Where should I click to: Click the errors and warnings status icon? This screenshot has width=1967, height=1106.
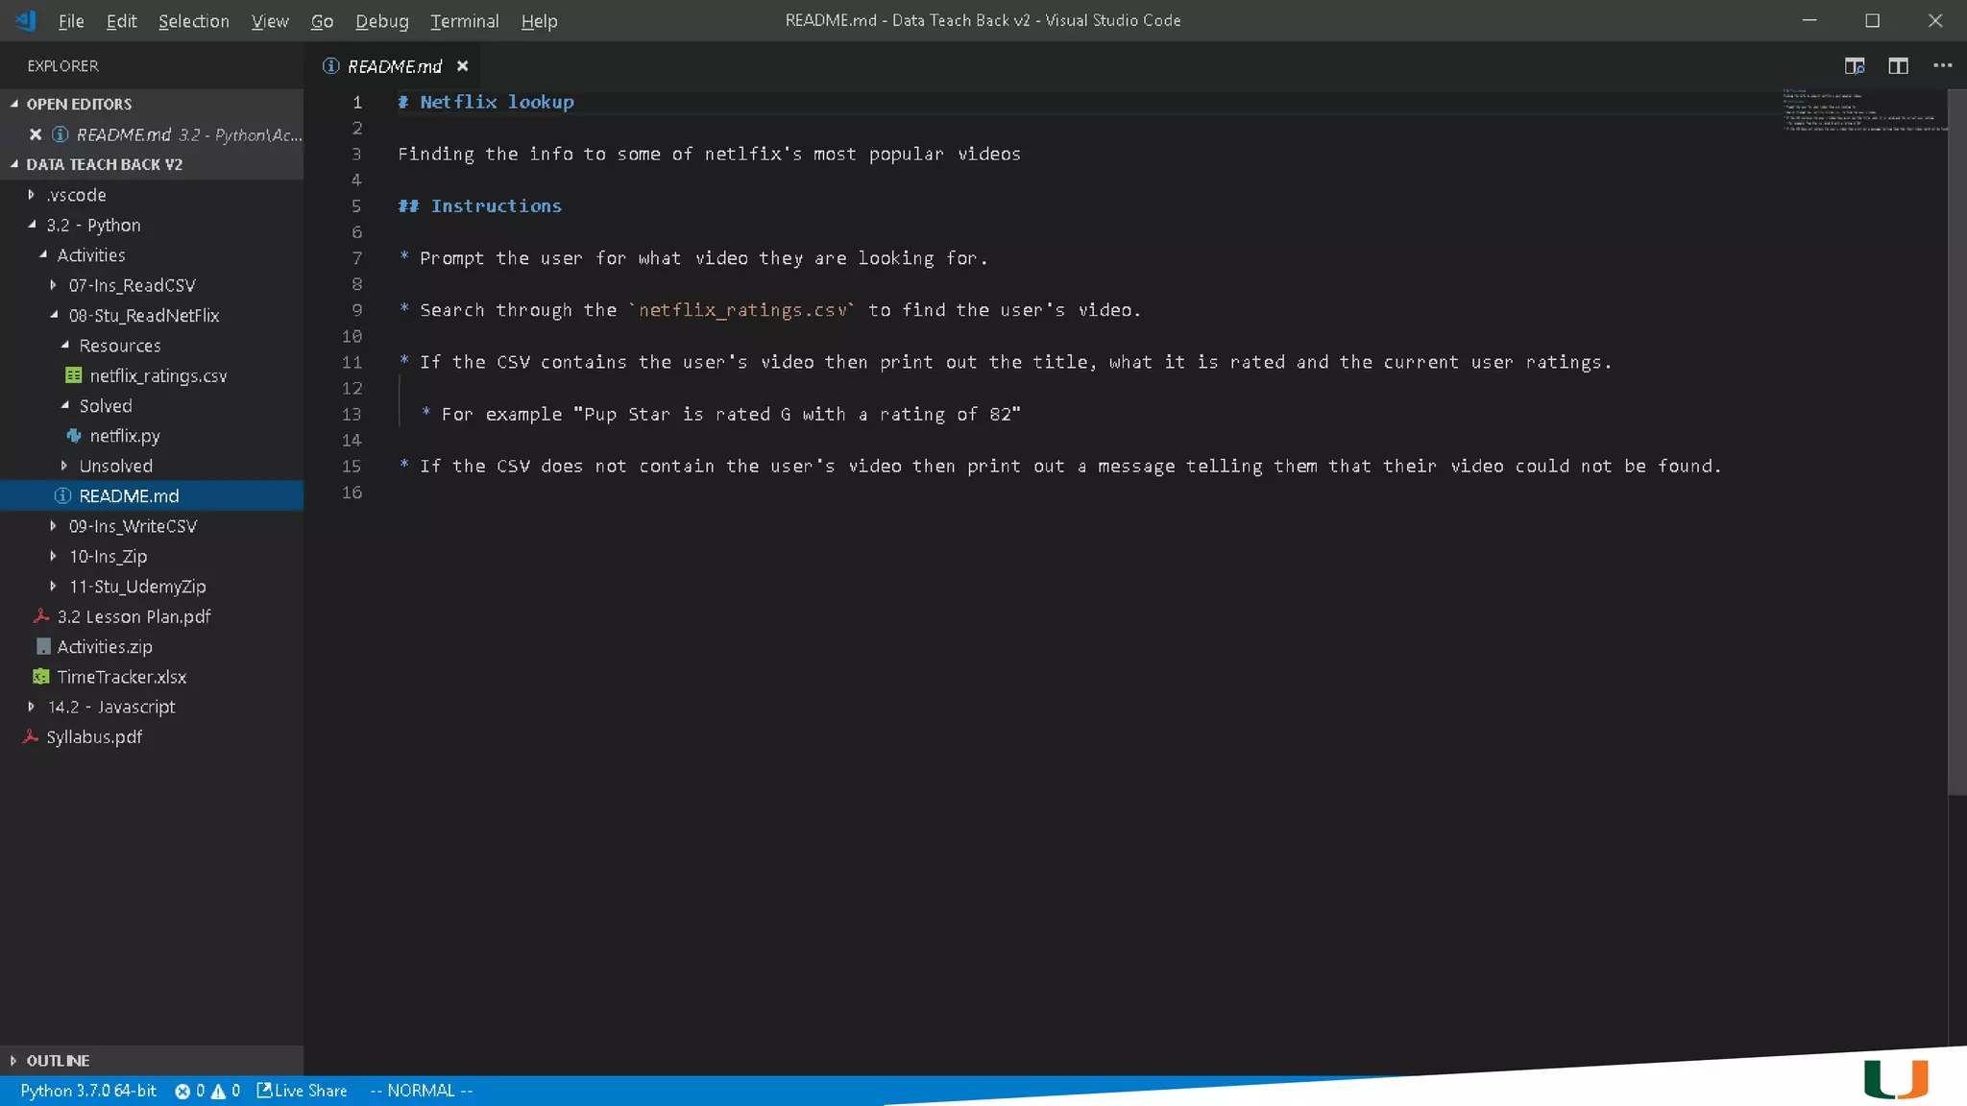pyautogui.click(x=206, y=1091)
